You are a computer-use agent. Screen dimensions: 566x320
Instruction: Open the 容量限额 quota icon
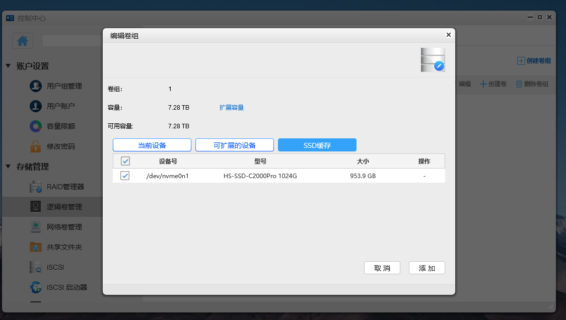click(35, 126)
